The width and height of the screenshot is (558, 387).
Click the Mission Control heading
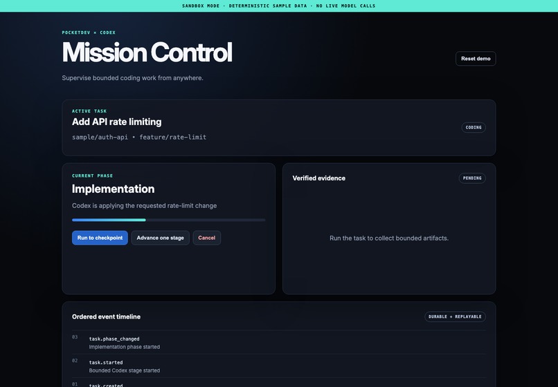click(147, 53)
